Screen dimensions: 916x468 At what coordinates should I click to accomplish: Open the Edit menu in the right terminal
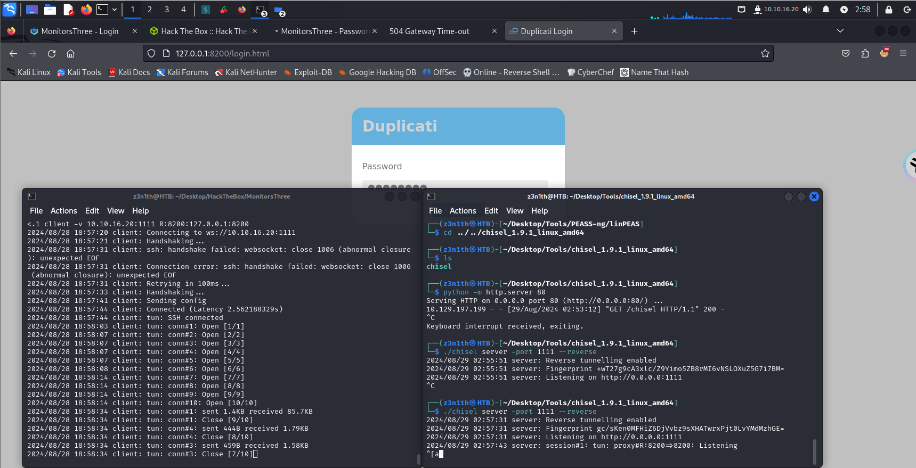(491, 211)
